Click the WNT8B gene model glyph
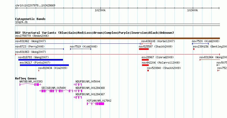This screenshot has width=227, height=118. (x=30, y=85)
